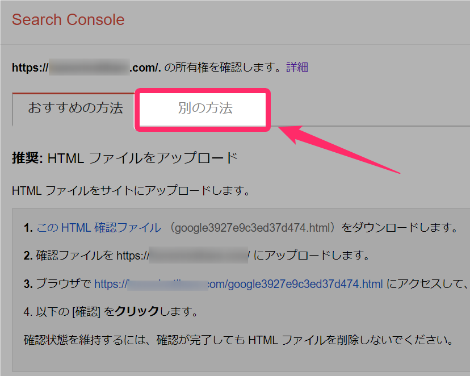Select the 確認状態を維持するには note text
470x376 pixels.
tap(238, 340)
